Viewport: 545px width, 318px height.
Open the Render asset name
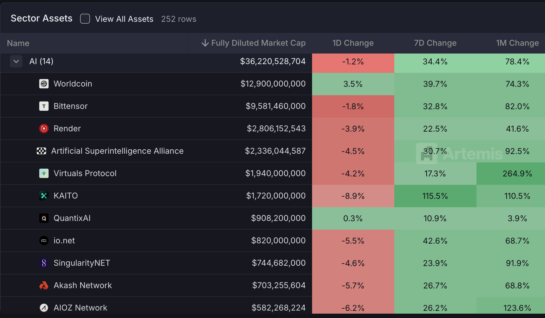pos(67,129)
